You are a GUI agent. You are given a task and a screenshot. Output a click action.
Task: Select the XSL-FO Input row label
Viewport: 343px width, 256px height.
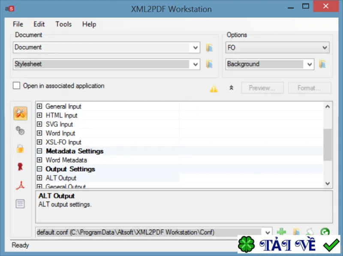(63, 142)
